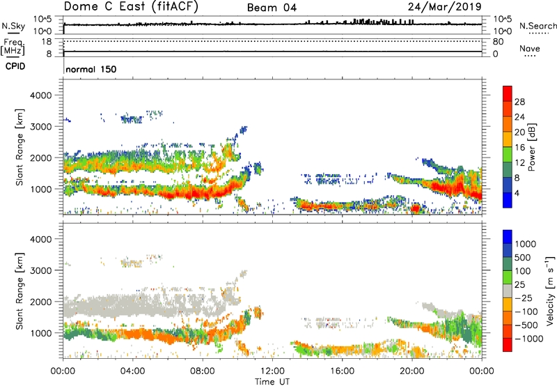
Task: Click the '80' Nave axis value
Action: coord(498,42)
